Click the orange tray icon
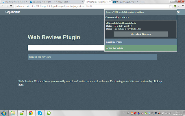This screenshot has width=185, height=116. click(x=132, y=113)
